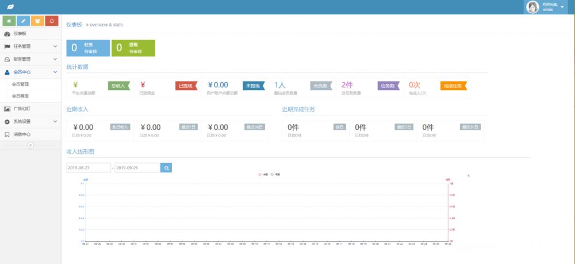Screen dimensions: 575x264
Task: Click the blue 任务 待审核 tile
Action: 88,48
